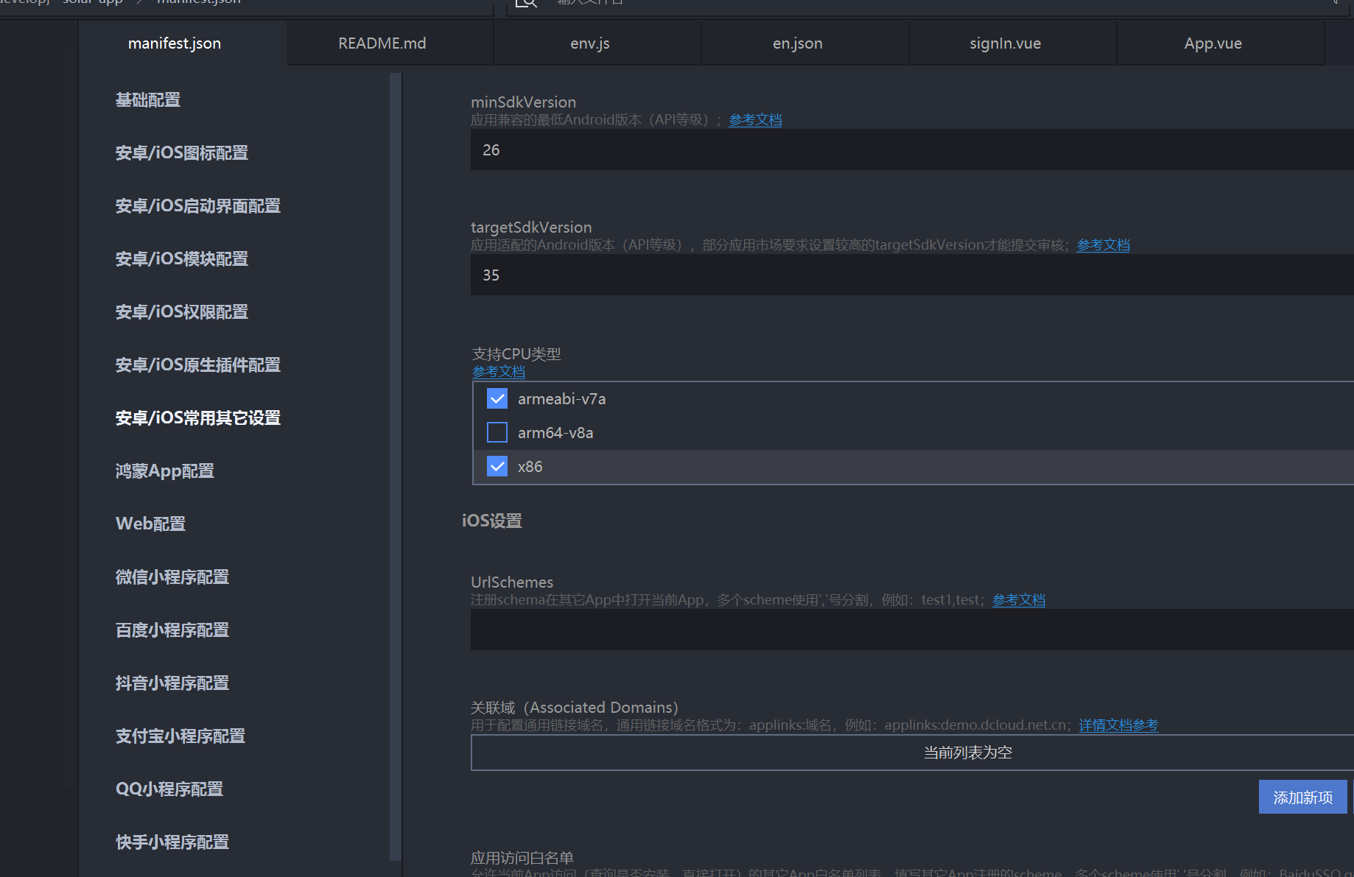
Task: Click 参考文档 link under 支持CPU类型
Action: point(499,372)
